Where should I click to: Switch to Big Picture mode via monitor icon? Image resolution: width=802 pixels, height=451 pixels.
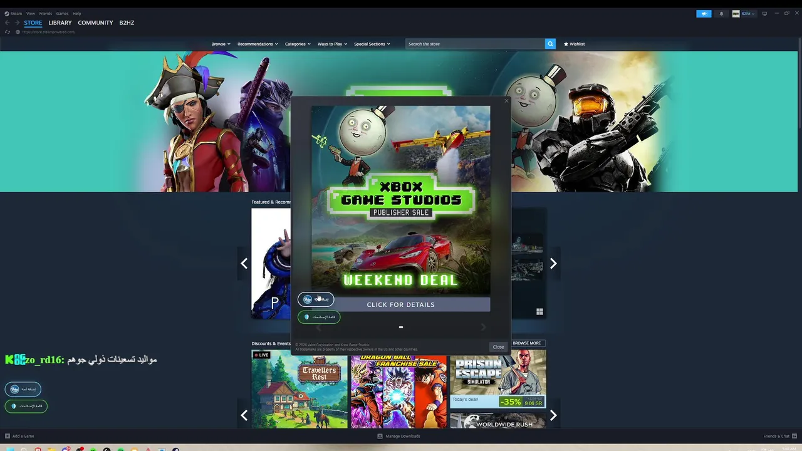point(764,13)
